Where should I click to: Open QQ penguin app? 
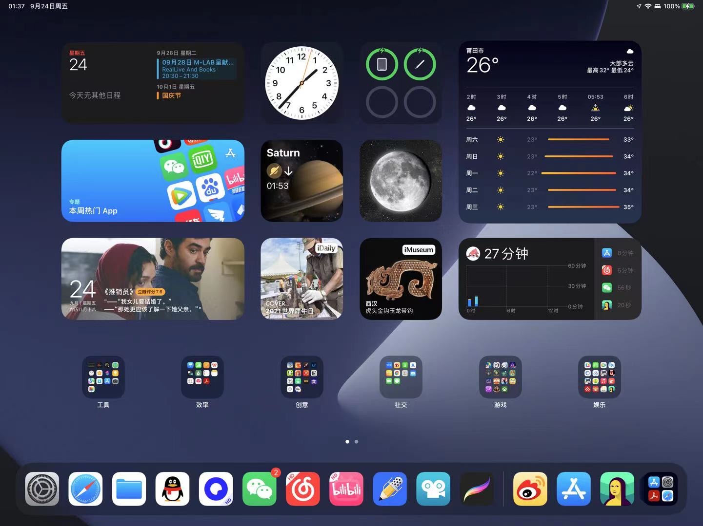[x=172, y=489]
